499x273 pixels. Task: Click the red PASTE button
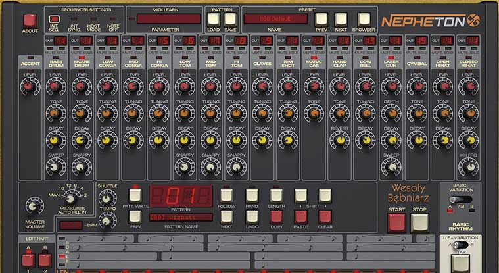pos(300,217)
